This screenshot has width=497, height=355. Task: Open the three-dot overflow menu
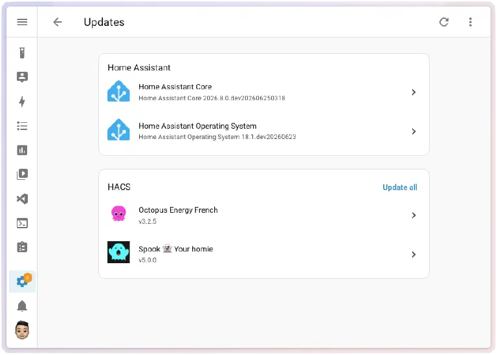point(470,22)
